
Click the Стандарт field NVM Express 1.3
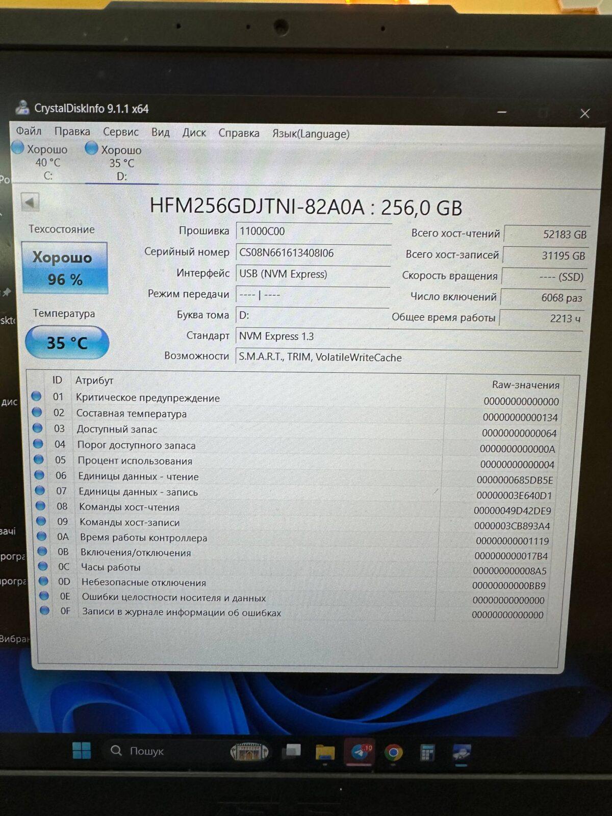[408, 337]
